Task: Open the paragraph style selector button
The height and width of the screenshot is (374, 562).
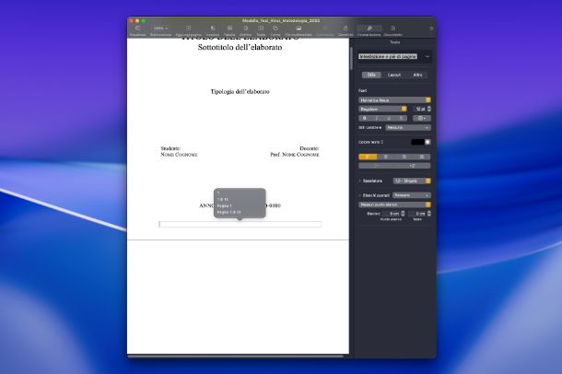Action: (394, 57)
